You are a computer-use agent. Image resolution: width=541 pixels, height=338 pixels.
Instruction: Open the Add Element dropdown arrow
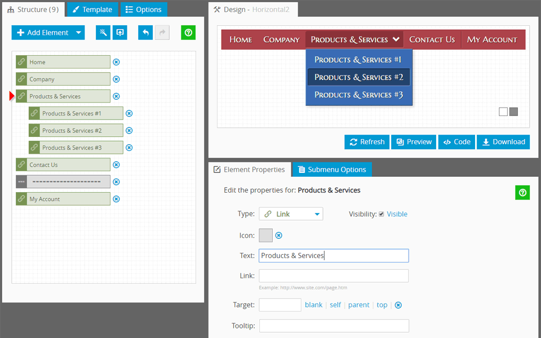[79, 33]
